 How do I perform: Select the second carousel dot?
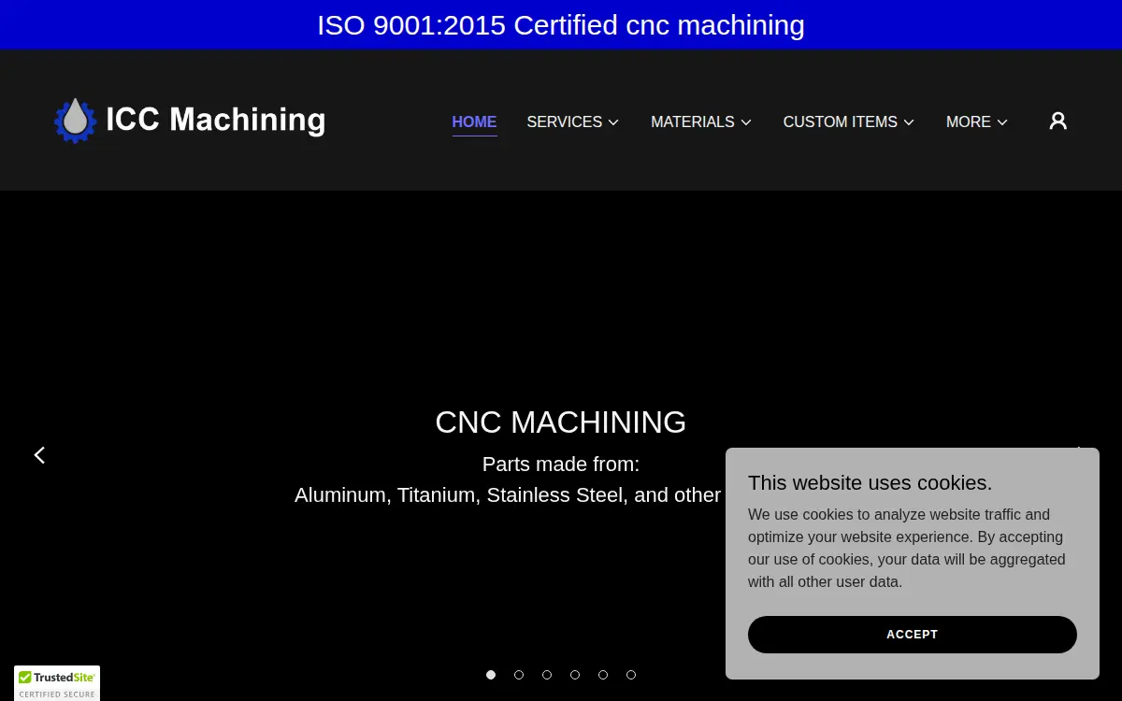point(519,675)
